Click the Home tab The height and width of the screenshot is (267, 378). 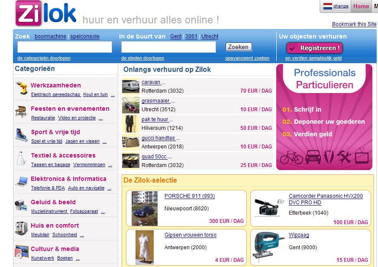tap(361, 6)
